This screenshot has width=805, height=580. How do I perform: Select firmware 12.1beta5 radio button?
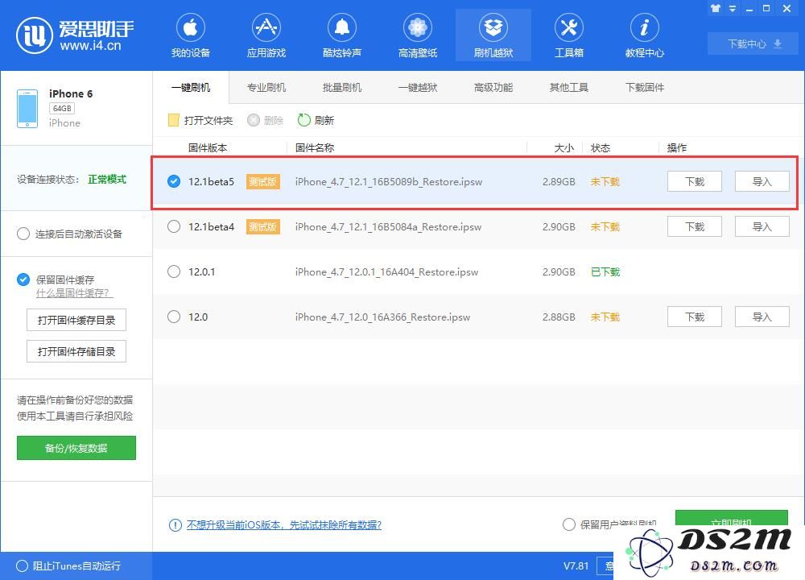(174, 181)
